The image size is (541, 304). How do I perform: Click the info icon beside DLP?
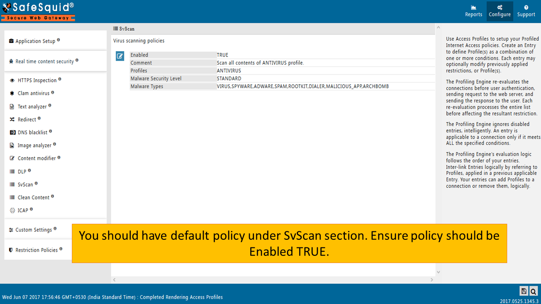pos(29,171)
